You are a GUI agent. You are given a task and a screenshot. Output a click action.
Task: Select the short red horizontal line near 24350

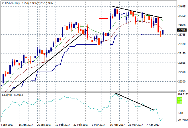[103, 18]
